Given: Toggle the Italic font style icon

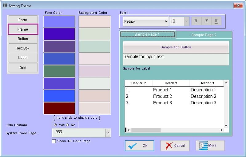Looking at the screenshot, I should (206, 21).
